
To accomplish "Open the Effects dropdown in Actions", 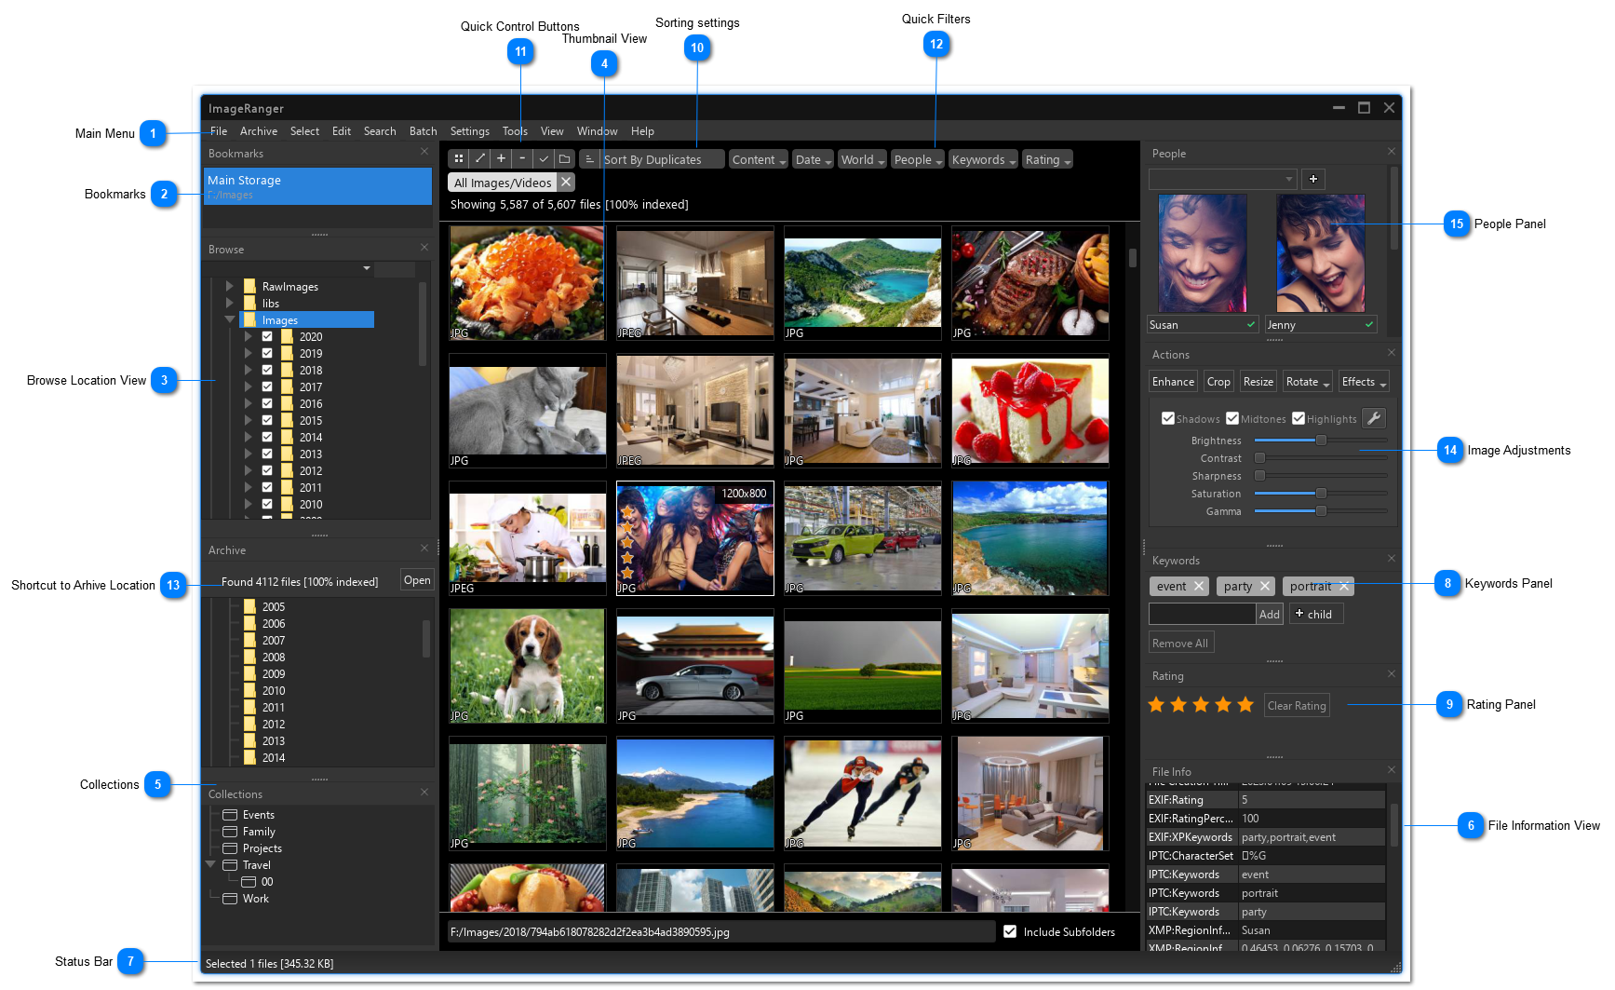I will [1364, 382].
